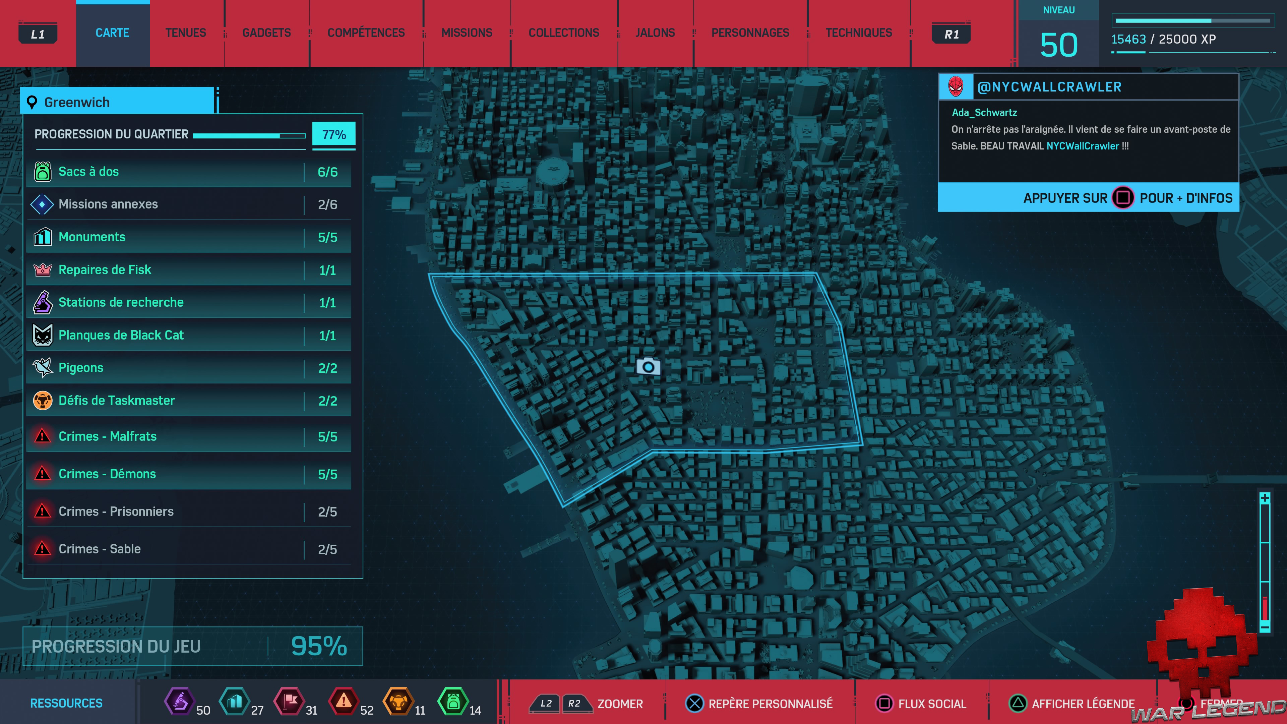Click the camera photo marker on map

648,367
